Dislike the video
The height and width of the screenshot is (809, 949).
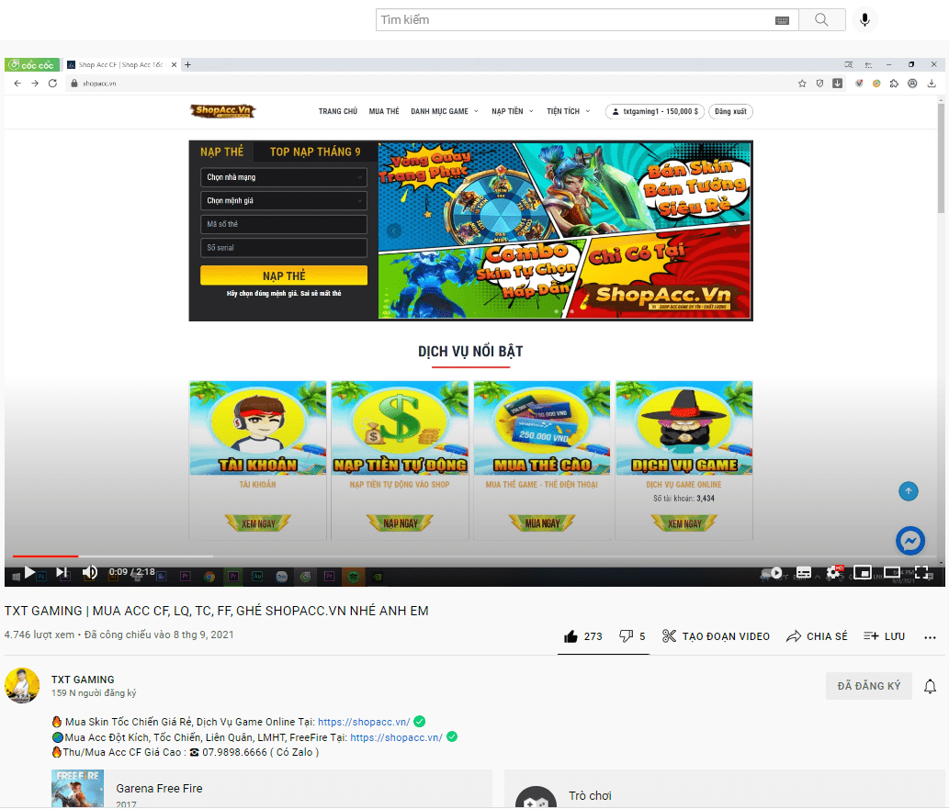[x=627, y=636]
